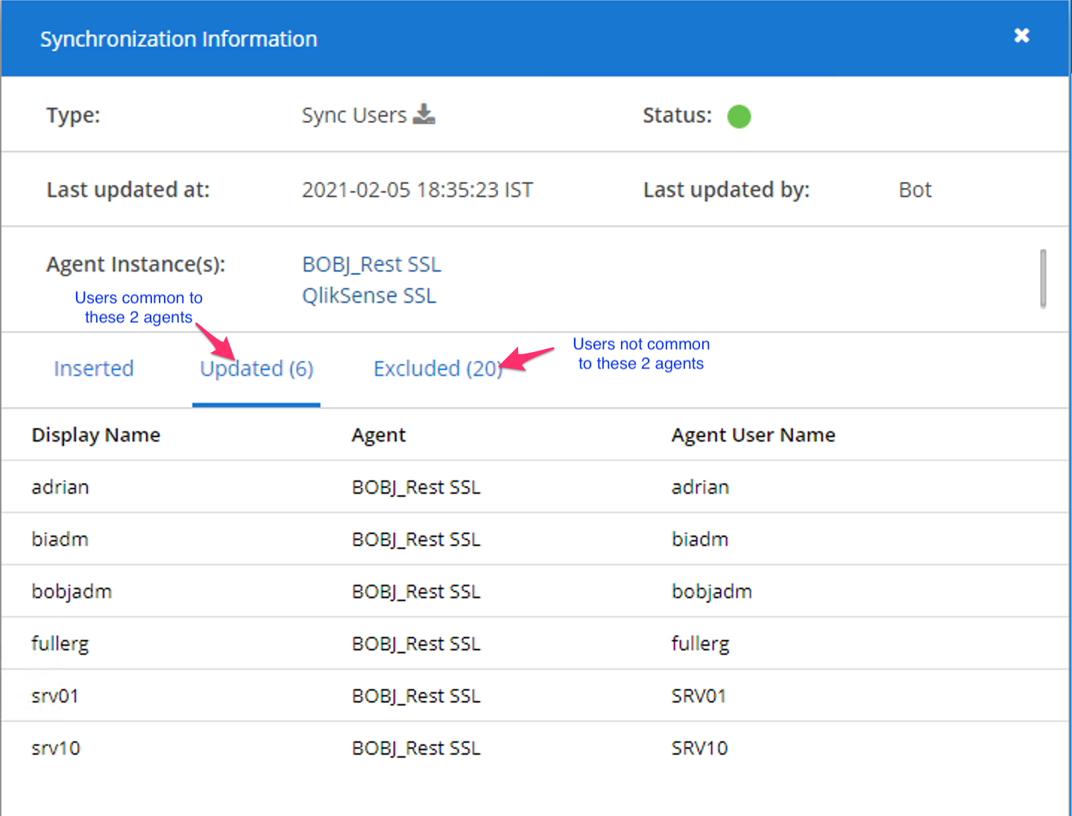
Task: Click BOBJ_Rest SSL in the srv10 row
Action: 416,748
